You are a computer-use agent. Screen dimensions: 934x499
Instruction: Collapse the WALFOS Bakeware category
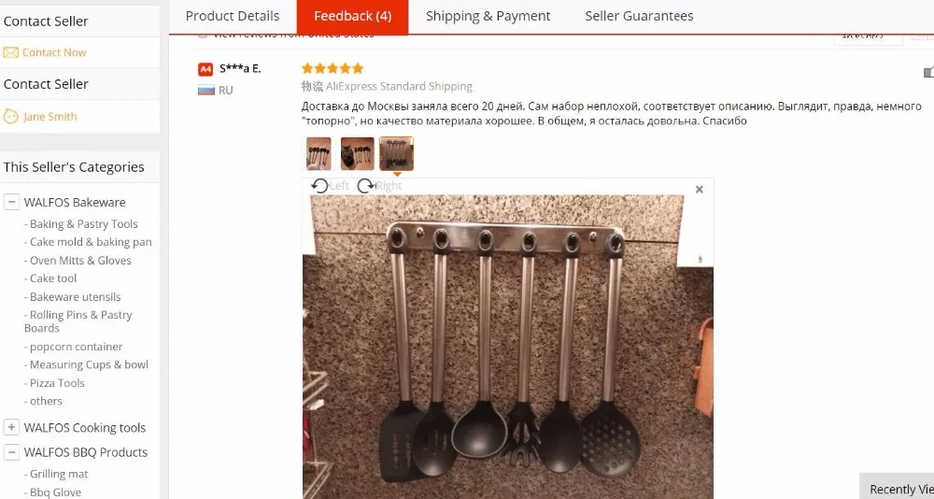tap(11, 202)
